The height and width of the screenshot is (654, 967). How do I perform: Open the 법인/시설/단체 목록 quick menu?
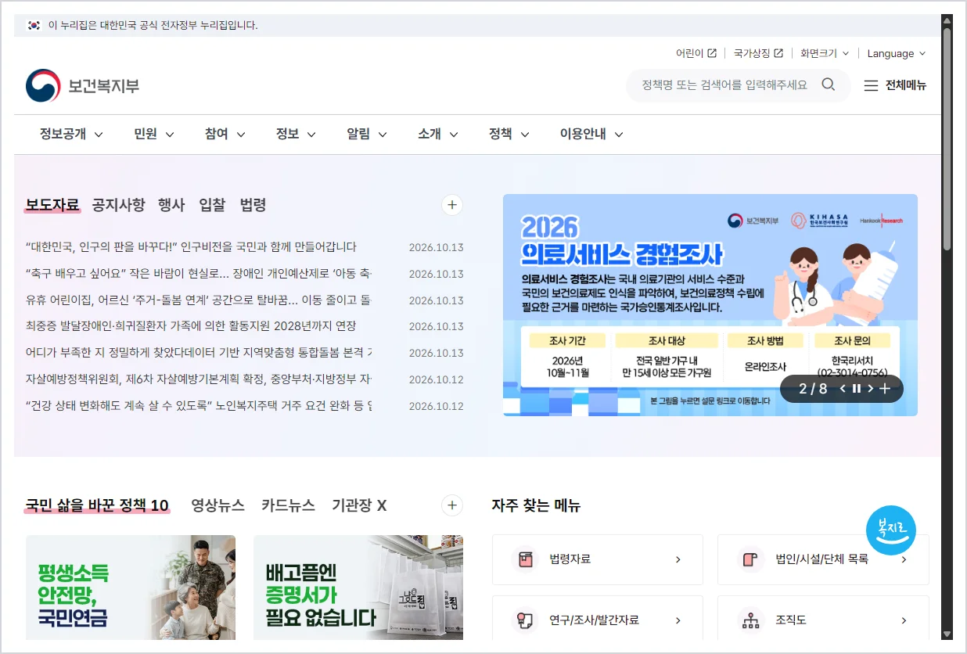click(823, 559)
